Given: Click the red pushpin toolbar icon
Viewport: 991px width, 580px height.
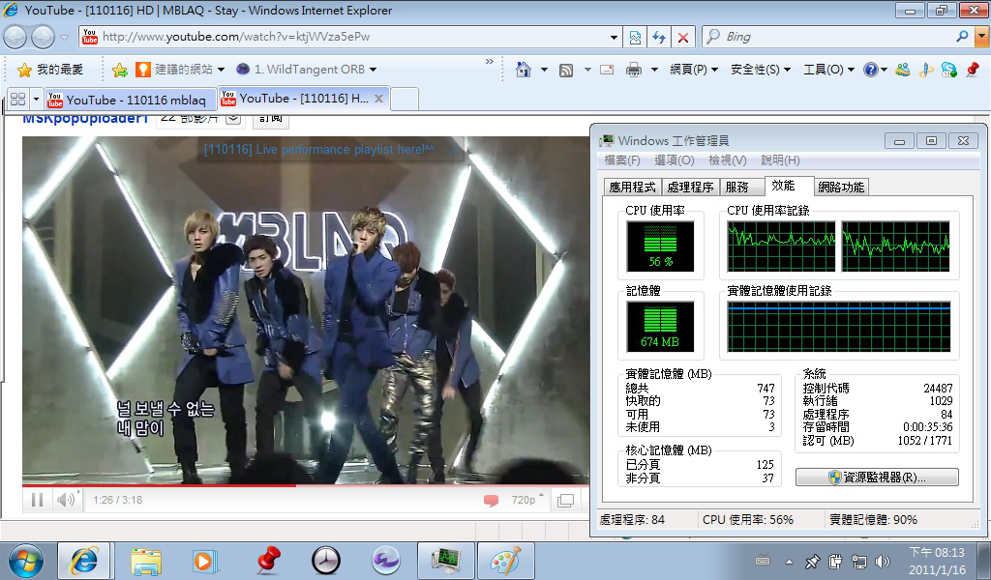Looking at the screenshot, I should [x=974, y=70].
